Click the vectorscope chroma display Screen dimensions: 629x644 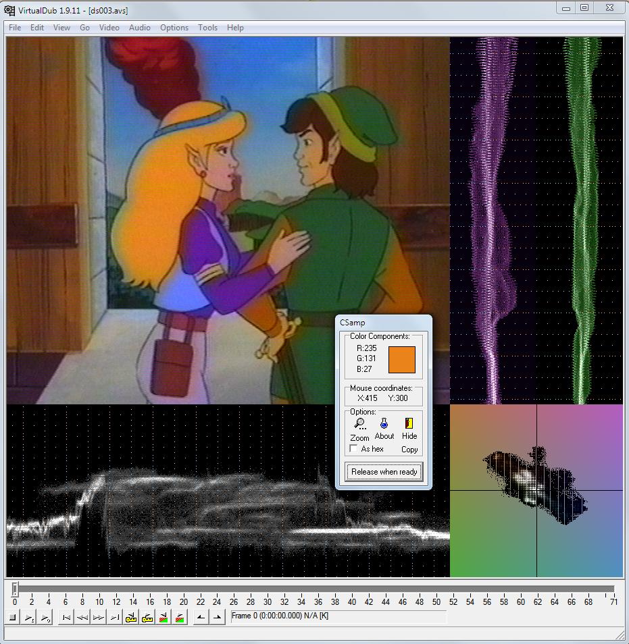[536, 491]
